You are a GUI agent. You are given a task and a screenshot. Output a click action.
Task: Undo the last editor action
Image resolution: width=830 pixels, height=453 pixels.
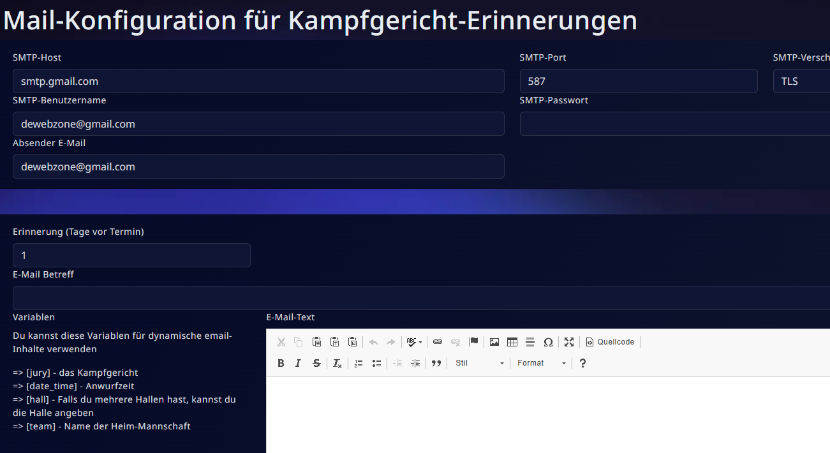pos(373,342)
